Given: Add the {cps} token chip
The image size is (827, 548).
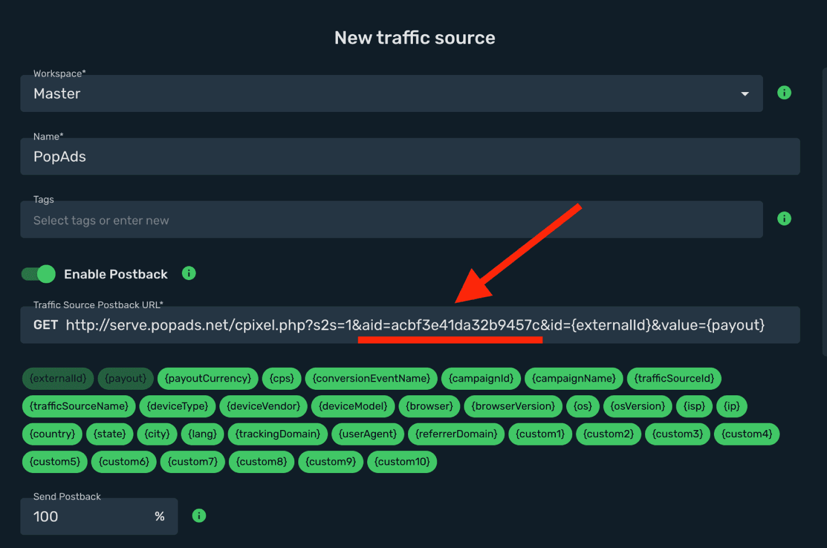Looking at the screenshot, I should coord(282,378).
